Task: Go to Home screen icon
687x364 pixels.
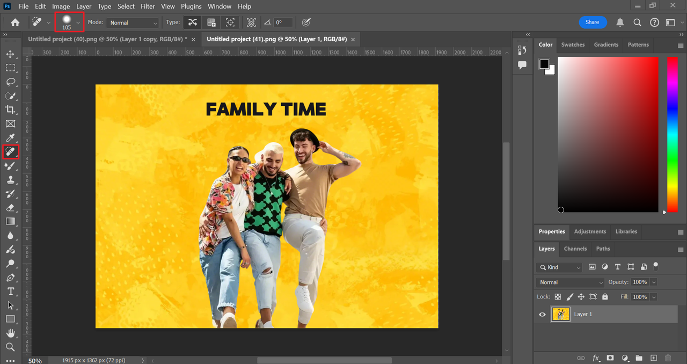Action: click(15, 23)
